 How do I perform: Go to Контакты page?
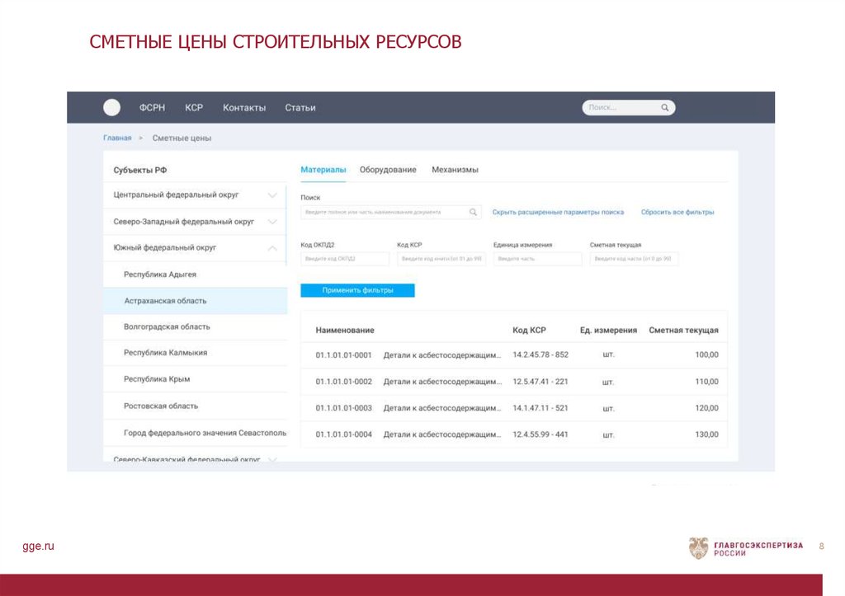pos(244,108)
